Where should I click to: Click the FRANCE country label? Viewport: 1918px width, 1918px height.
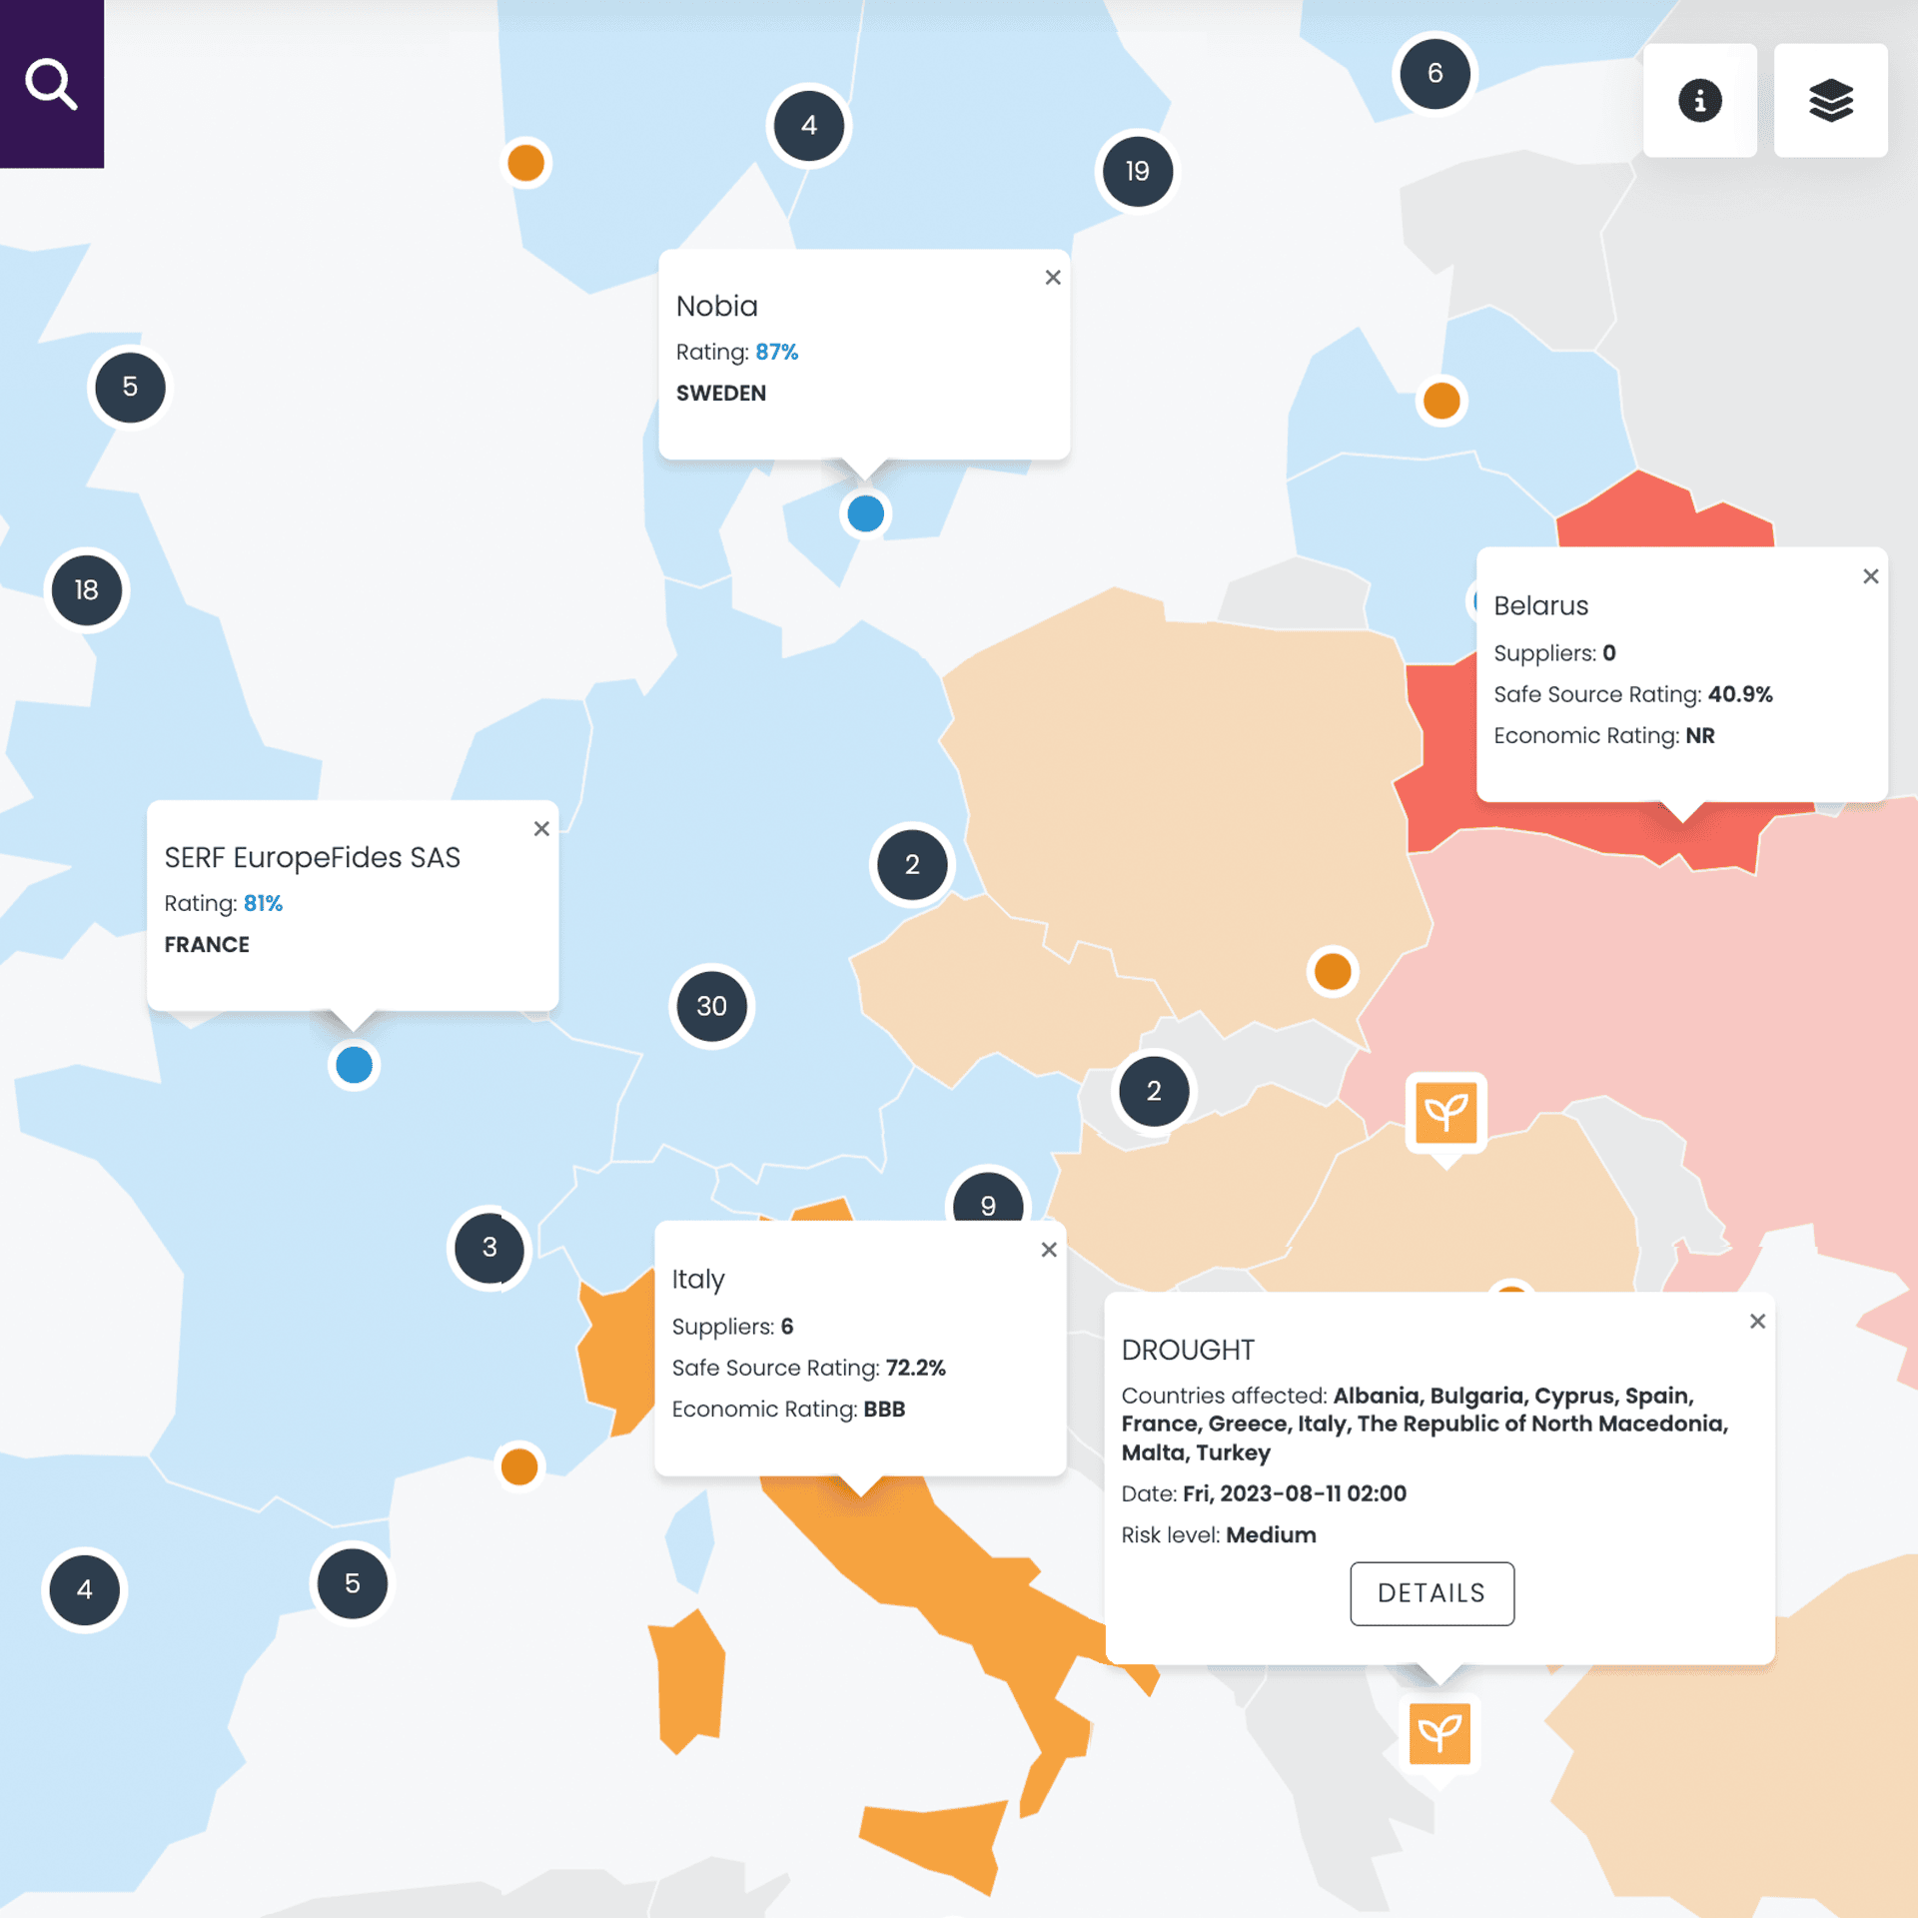(207, 944)
